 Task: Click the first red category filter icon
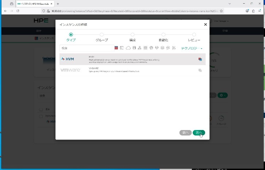pos(116,48)
